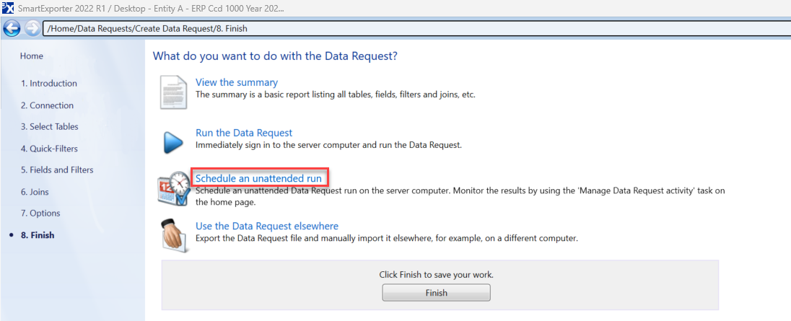Navigate to step 2. Connection
The width and height of the screenshot is (791, 321).
(x=47, y=105)
